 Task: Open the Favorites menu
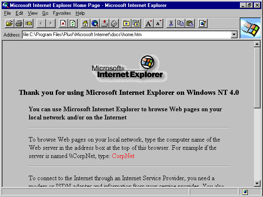(x=62, y=13)
